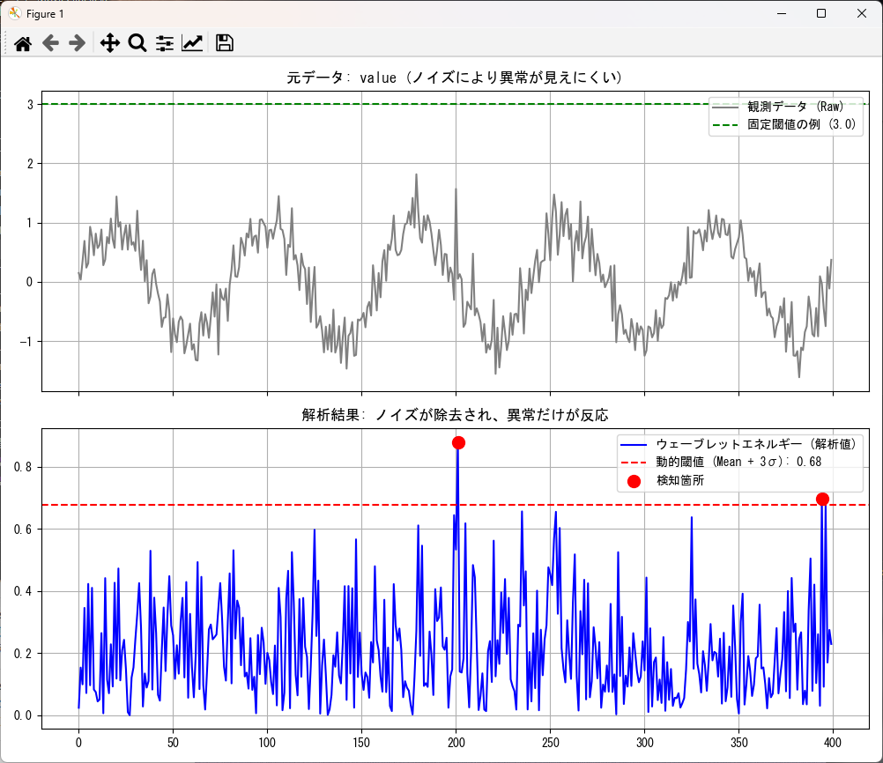Save the figure using floppy disk icon

tap(225, 43)
